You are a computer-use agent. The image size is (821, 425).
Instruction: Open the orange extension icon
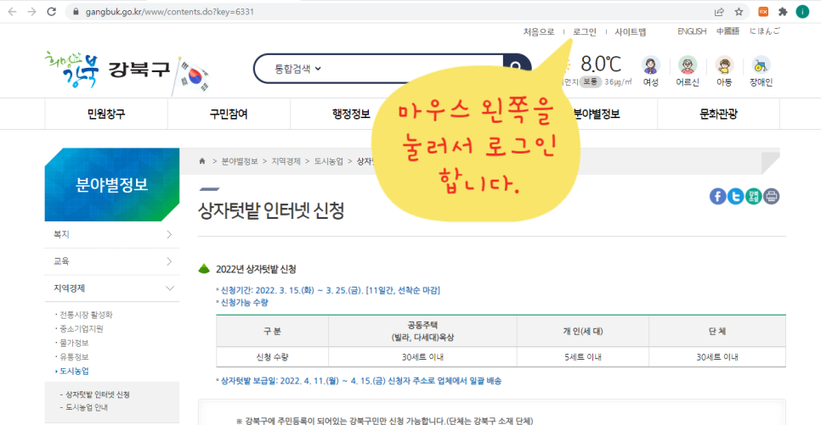[x=763, y=12]
